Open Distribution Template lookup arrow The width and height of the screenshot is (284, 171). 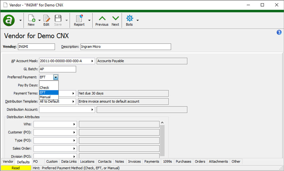73,101
